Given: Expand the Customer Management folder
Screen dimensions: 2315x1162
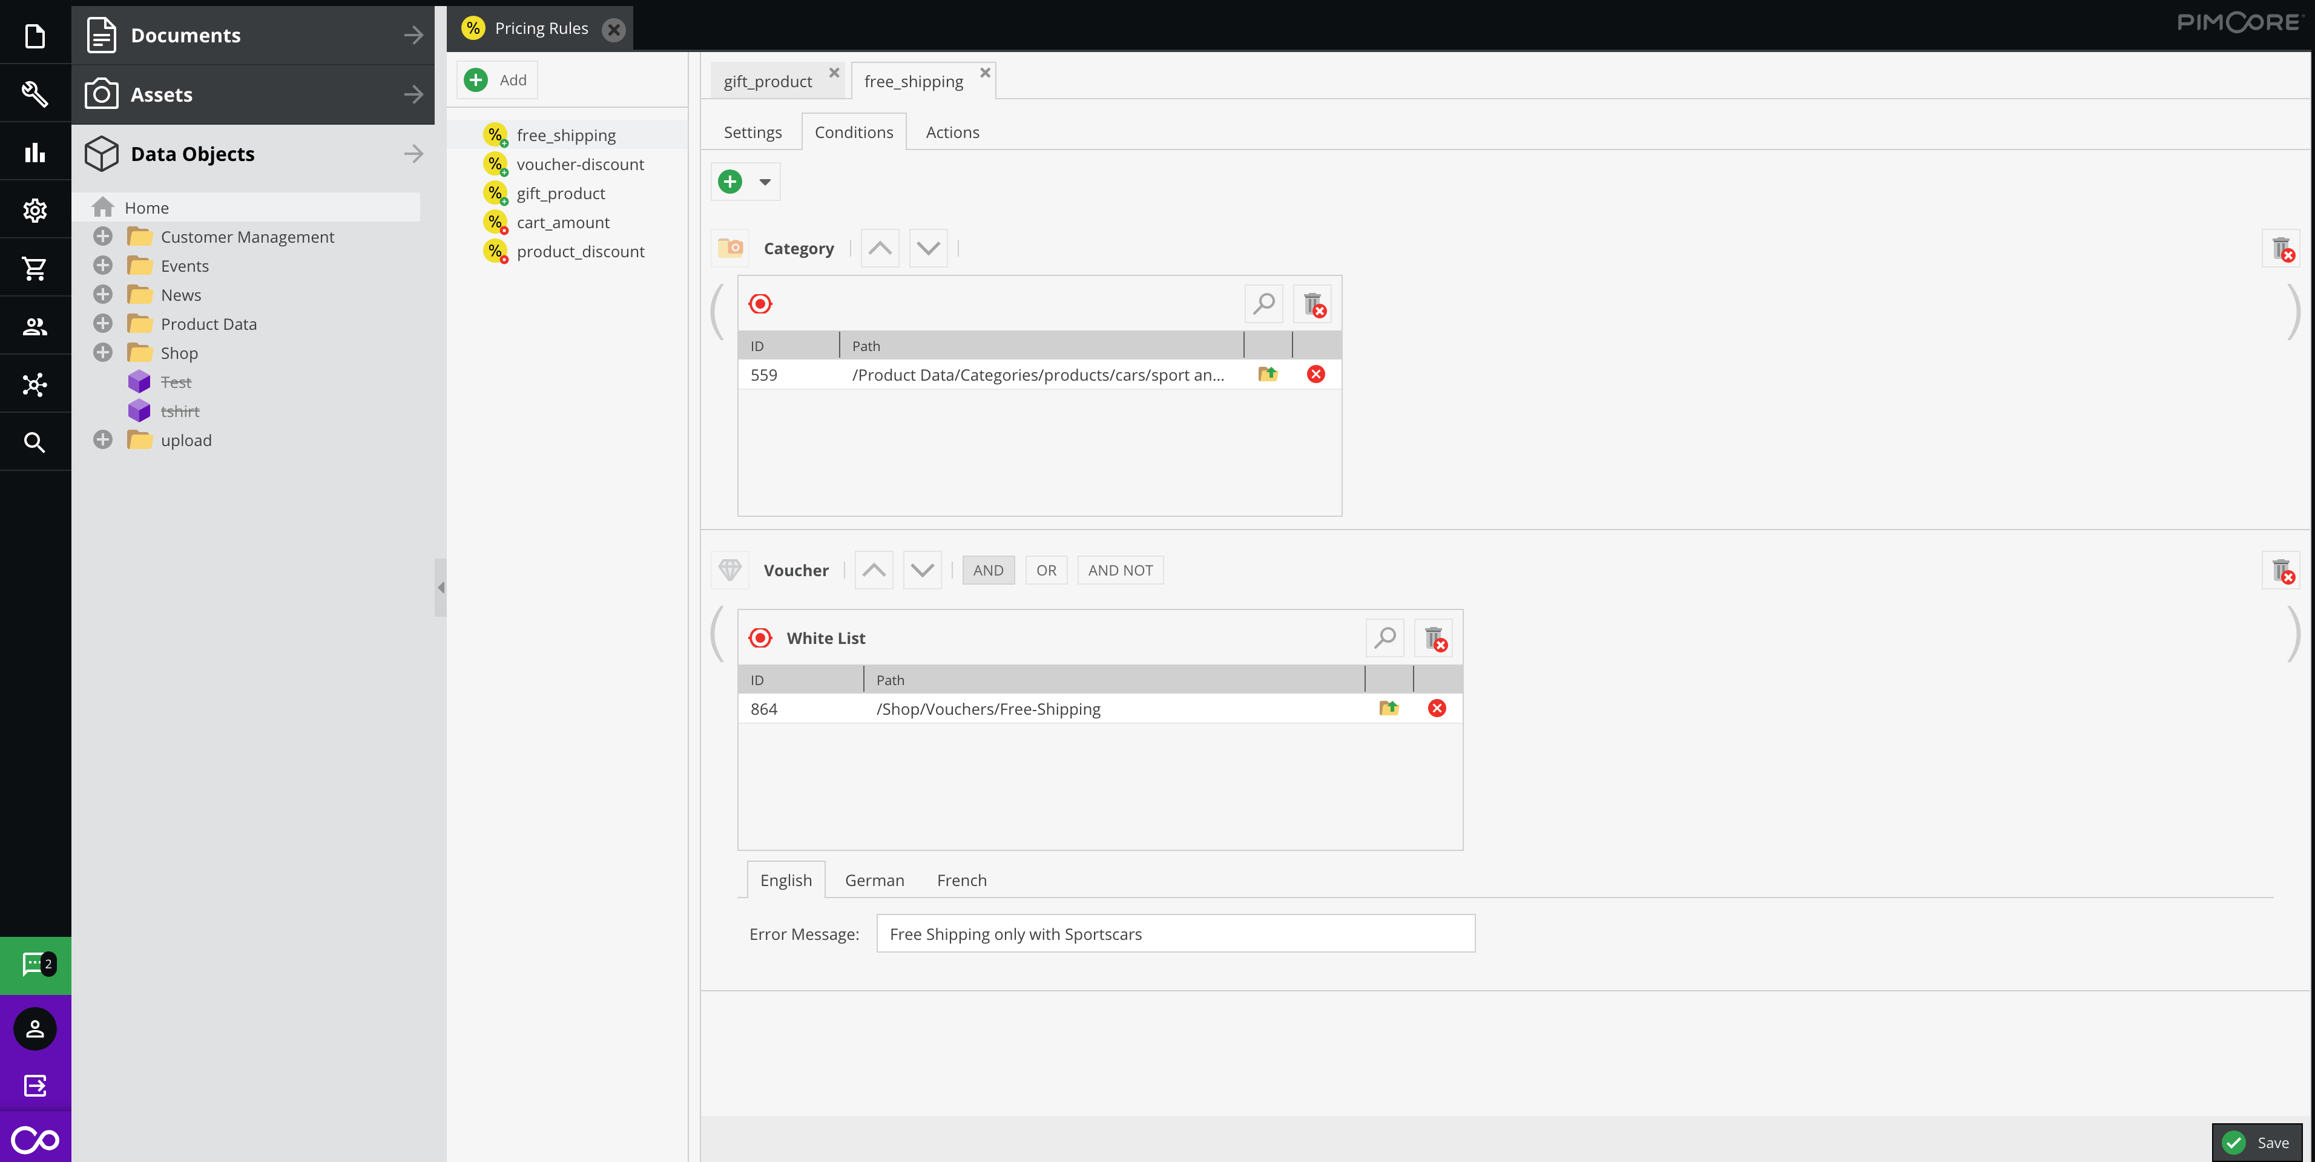Looking at the screenshot, I should click(104, 237).
